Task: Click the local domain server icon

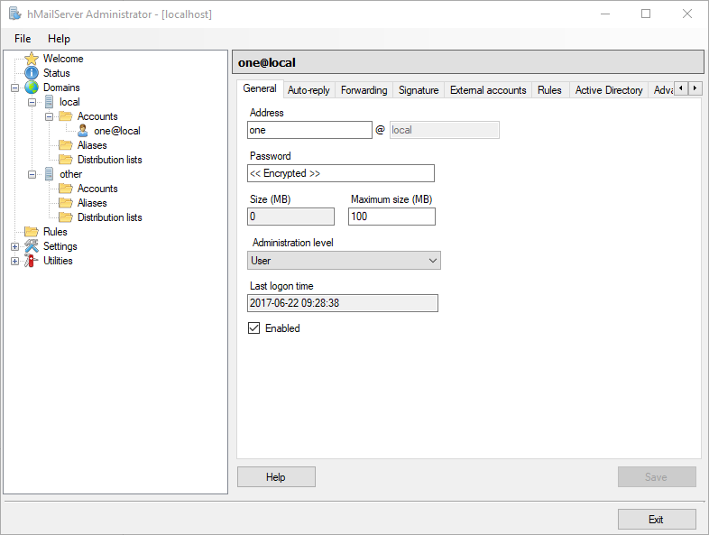Action: point(50,102)
